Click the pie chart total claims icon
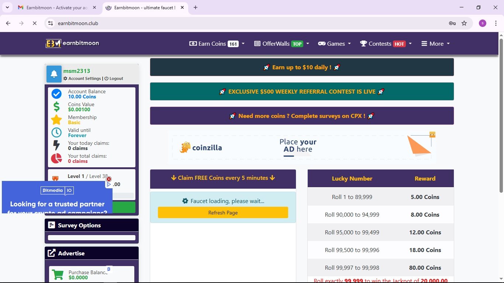Screen dimensions: 504x283 (x=56, y=158)
